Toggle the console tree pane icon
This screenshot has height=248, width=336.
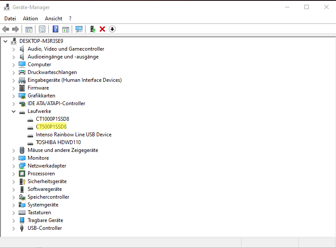[29, 29]
